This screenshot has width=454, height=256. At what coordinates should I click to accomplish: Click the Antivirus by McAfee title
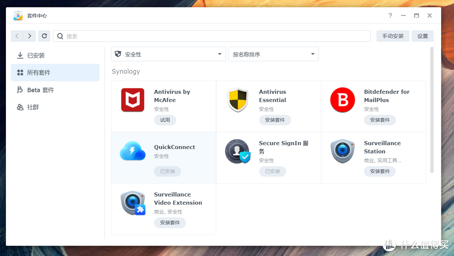click(172, 96)
